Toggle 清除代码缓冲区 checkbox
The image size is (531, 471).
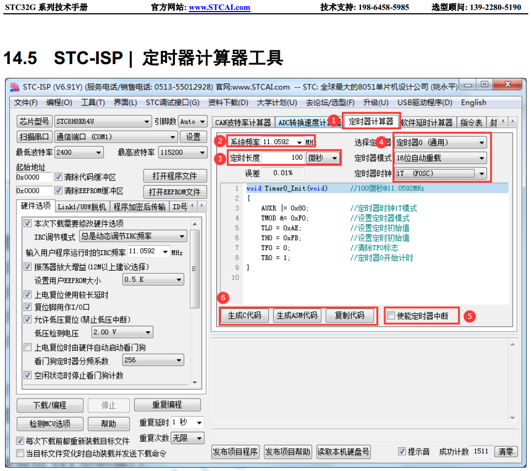59,177
